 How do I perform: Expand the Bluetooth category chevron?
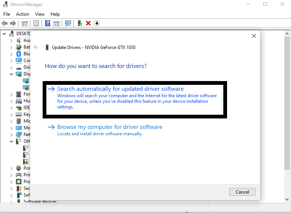(x=11, y=54)
